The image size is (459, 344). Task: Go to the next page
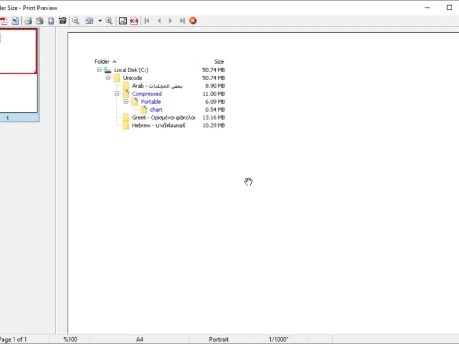click(170, 21)
